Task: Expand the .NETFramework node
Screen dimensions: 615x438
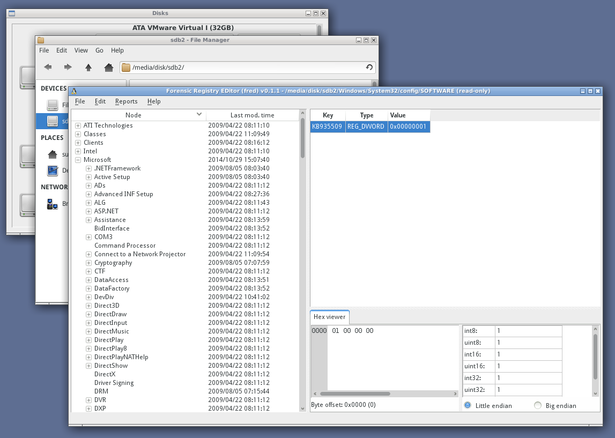Action: click(x=88, y=169)
